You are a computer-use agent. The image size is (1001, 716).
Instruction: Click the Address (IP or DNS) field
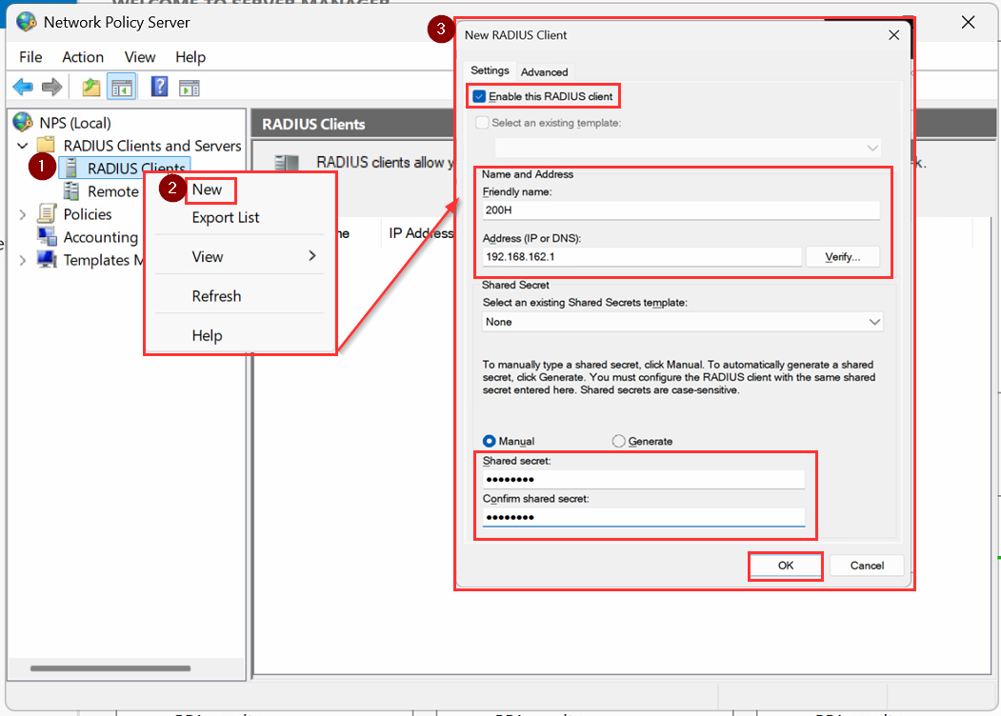(x=642, y=256)
